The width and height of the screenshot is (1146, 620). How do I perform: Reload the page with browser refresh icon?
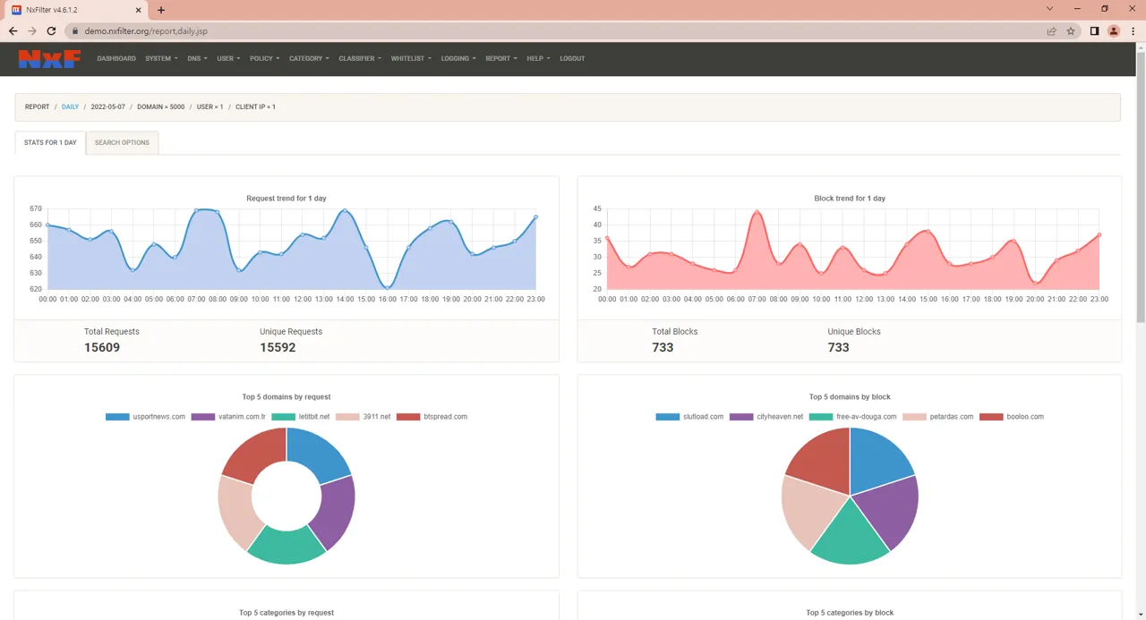coord(51,31)
